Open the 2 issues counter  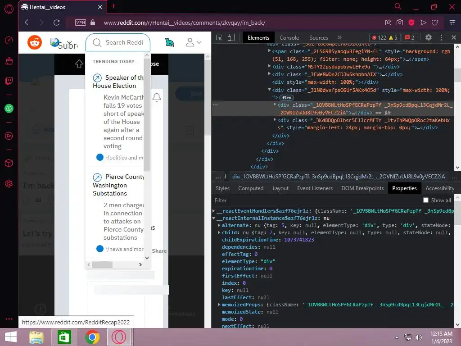tap(410, 37)
